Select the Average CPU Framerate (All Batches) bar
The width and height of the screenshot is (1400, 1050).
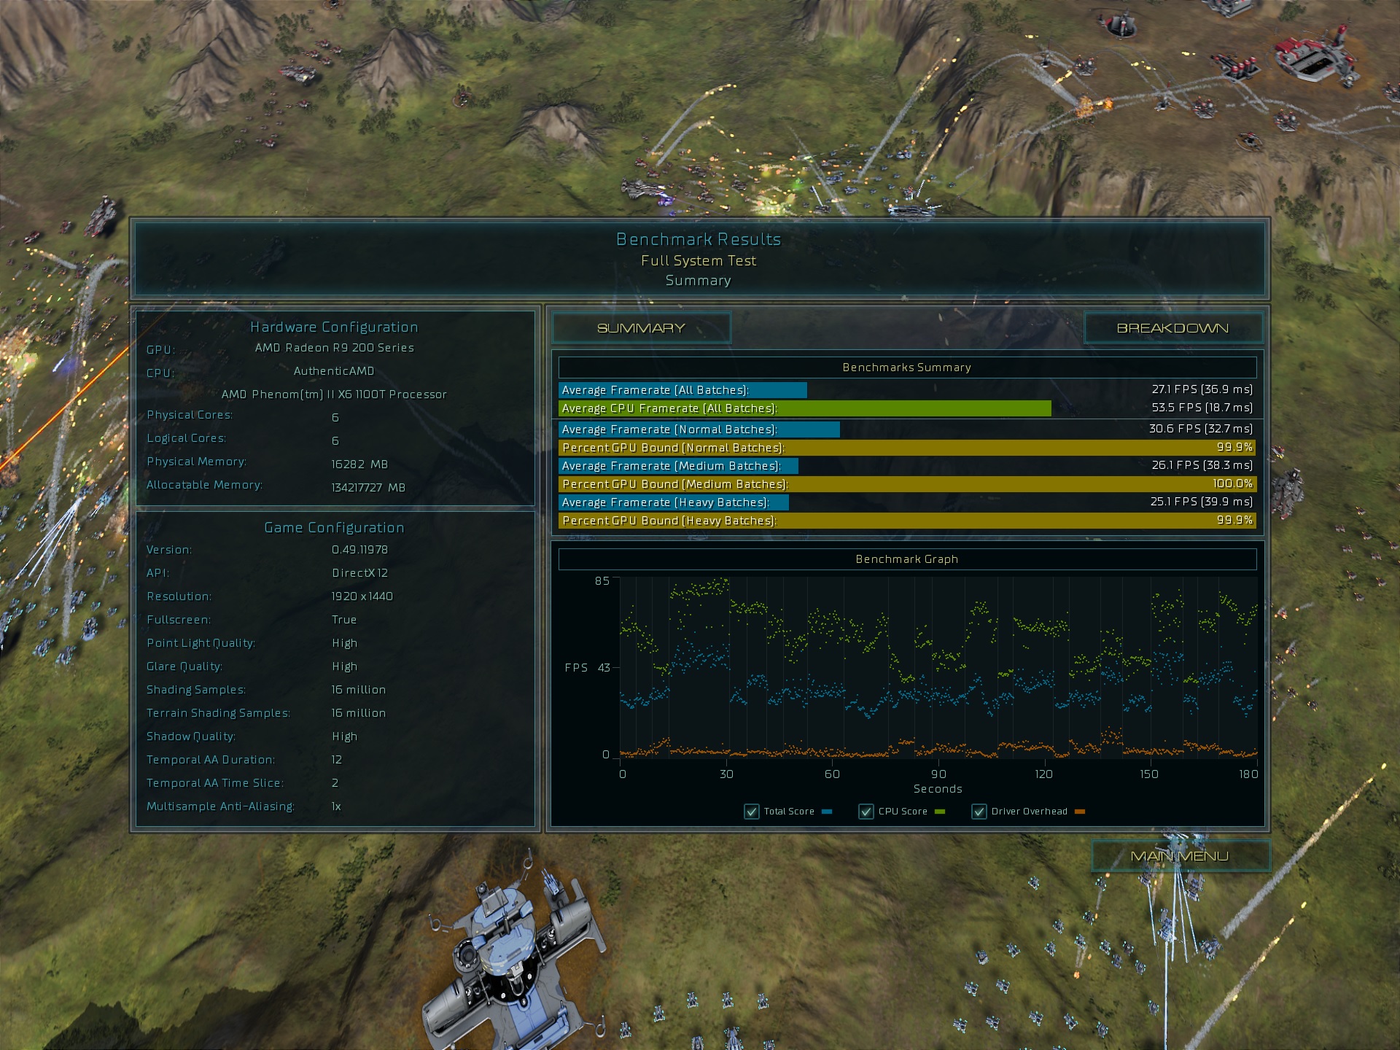click(805, 408)
